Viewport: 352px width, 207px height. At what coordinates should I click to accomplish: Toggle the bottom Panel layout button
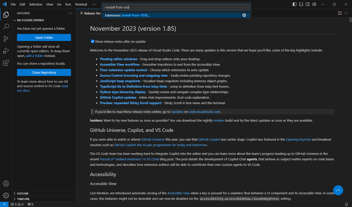click(301, 4)
